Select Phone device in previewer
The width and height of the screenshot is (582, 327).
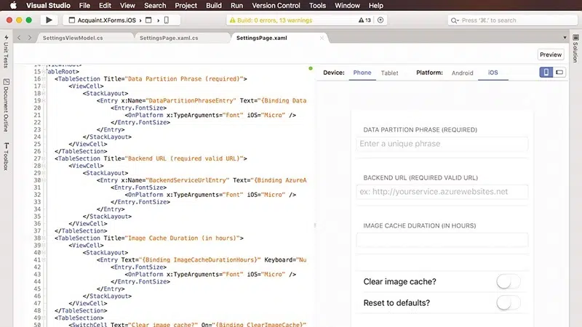click(x=362, y=73)
